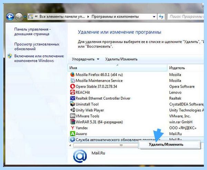This screenshot has height=170, width=207.
Task: Open 'Просмотр установленных обновлений' link
Action: tap(37, 47)
